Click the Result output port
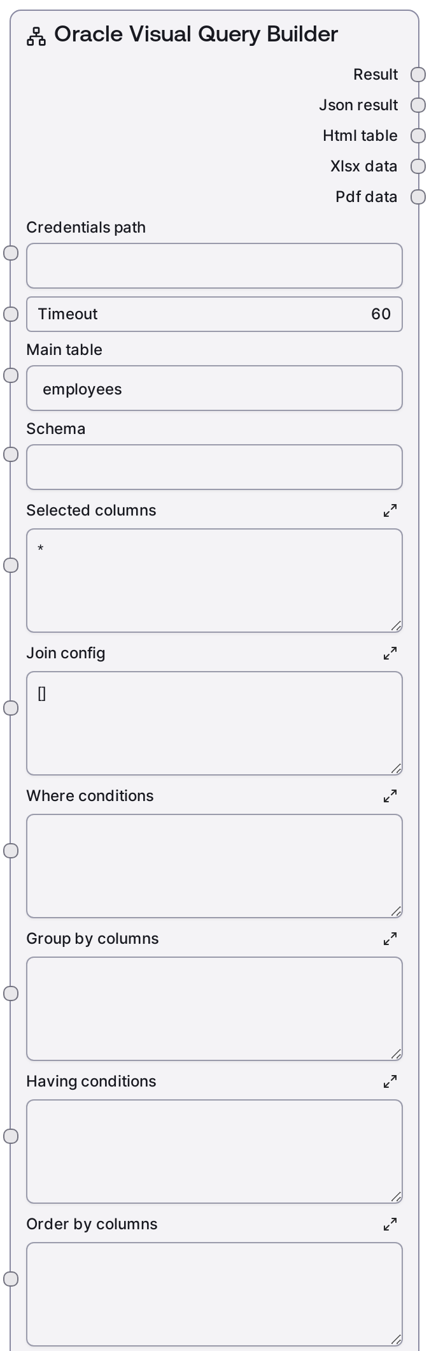429x1351 pixels. tap(418, 75)
